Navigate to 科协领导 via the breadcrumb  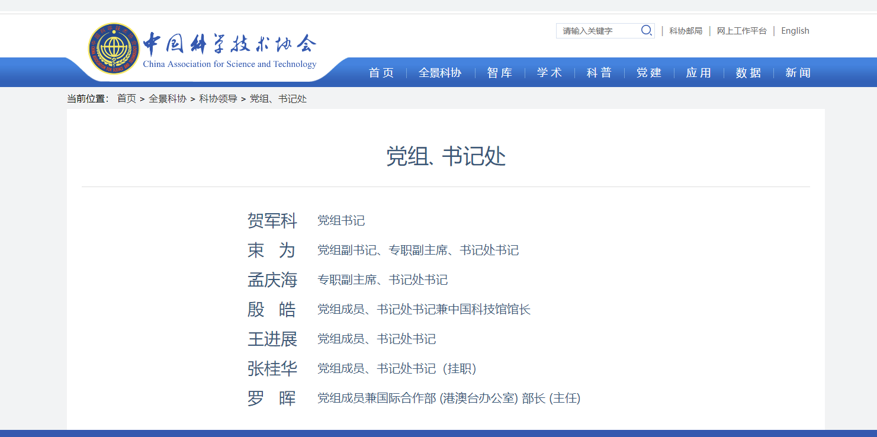218,99
